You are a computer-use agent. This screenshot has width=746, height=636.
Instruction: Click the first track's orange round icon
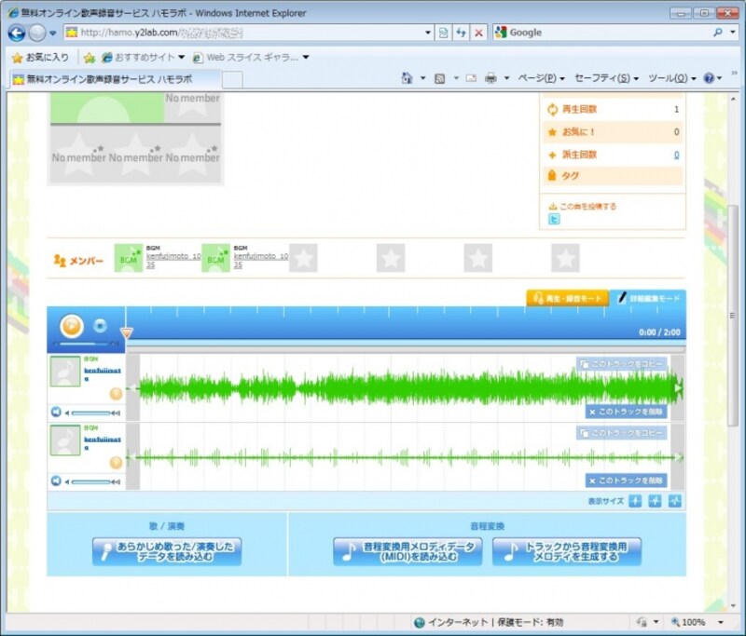(116, 393)
